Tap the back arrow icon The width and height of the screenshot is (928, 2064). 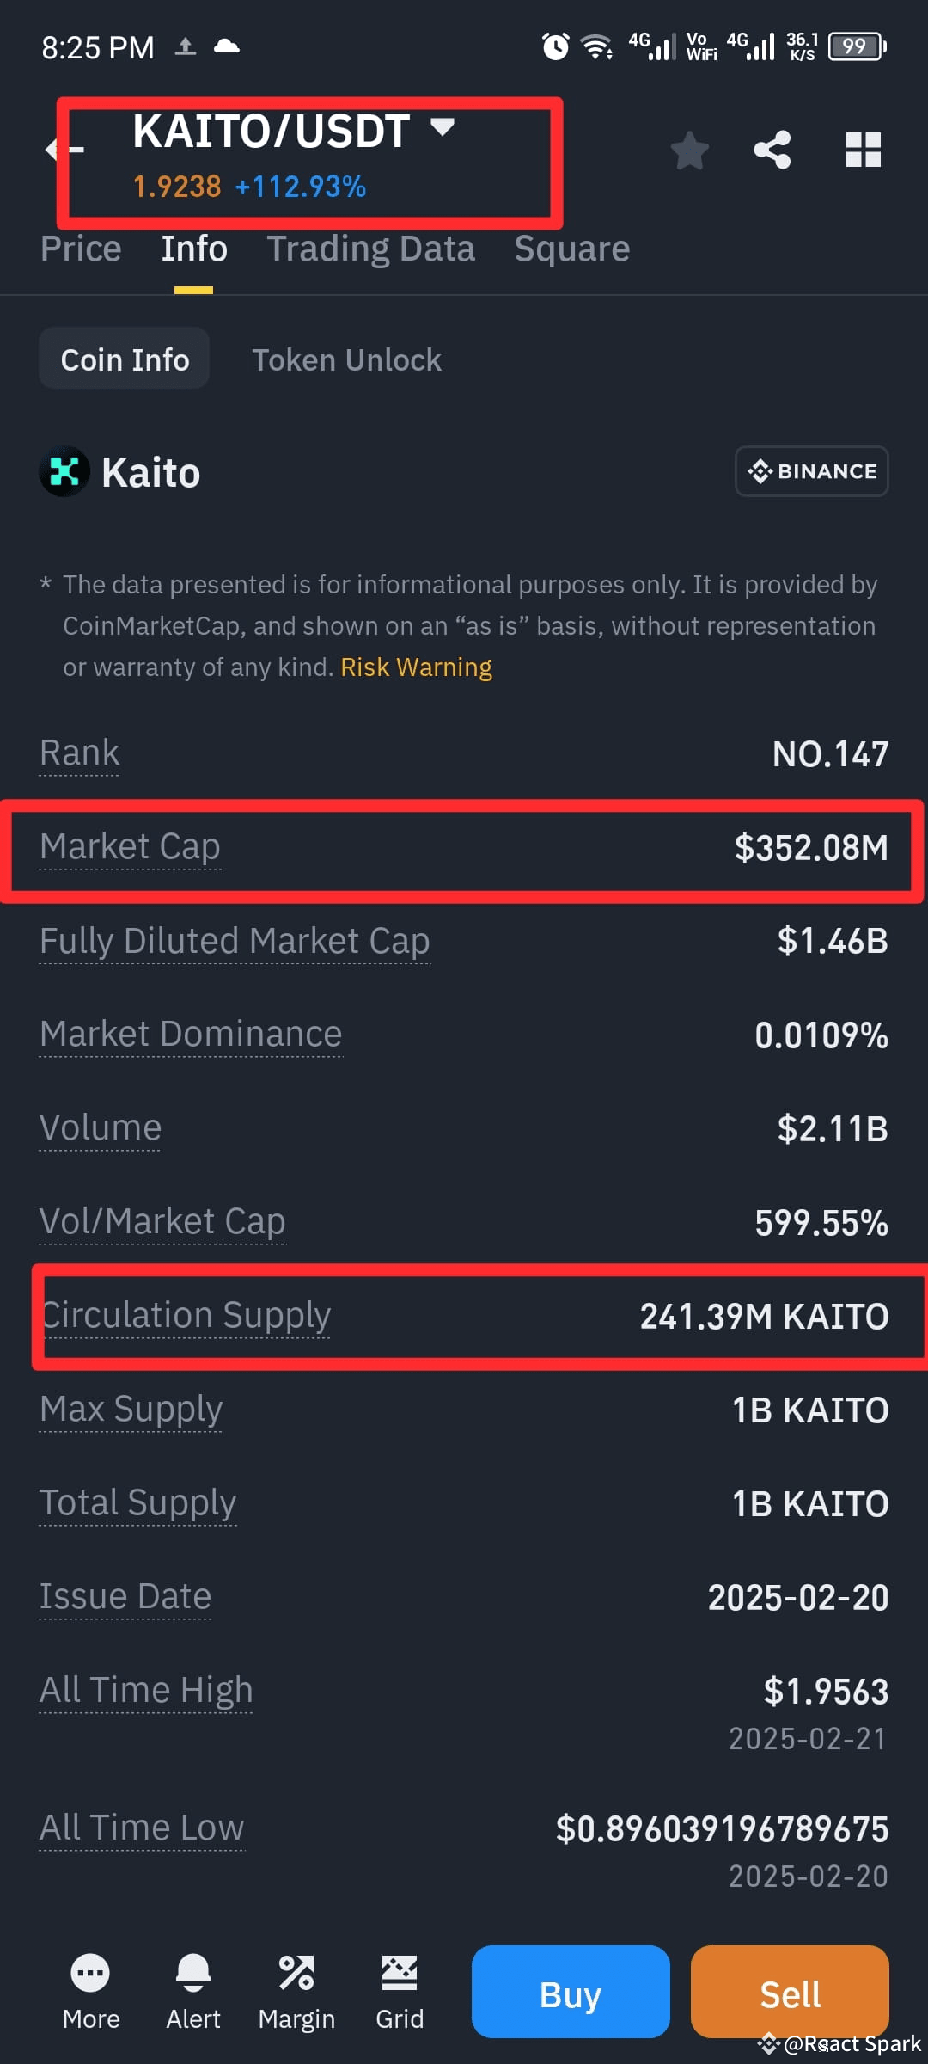coord(64,150)
